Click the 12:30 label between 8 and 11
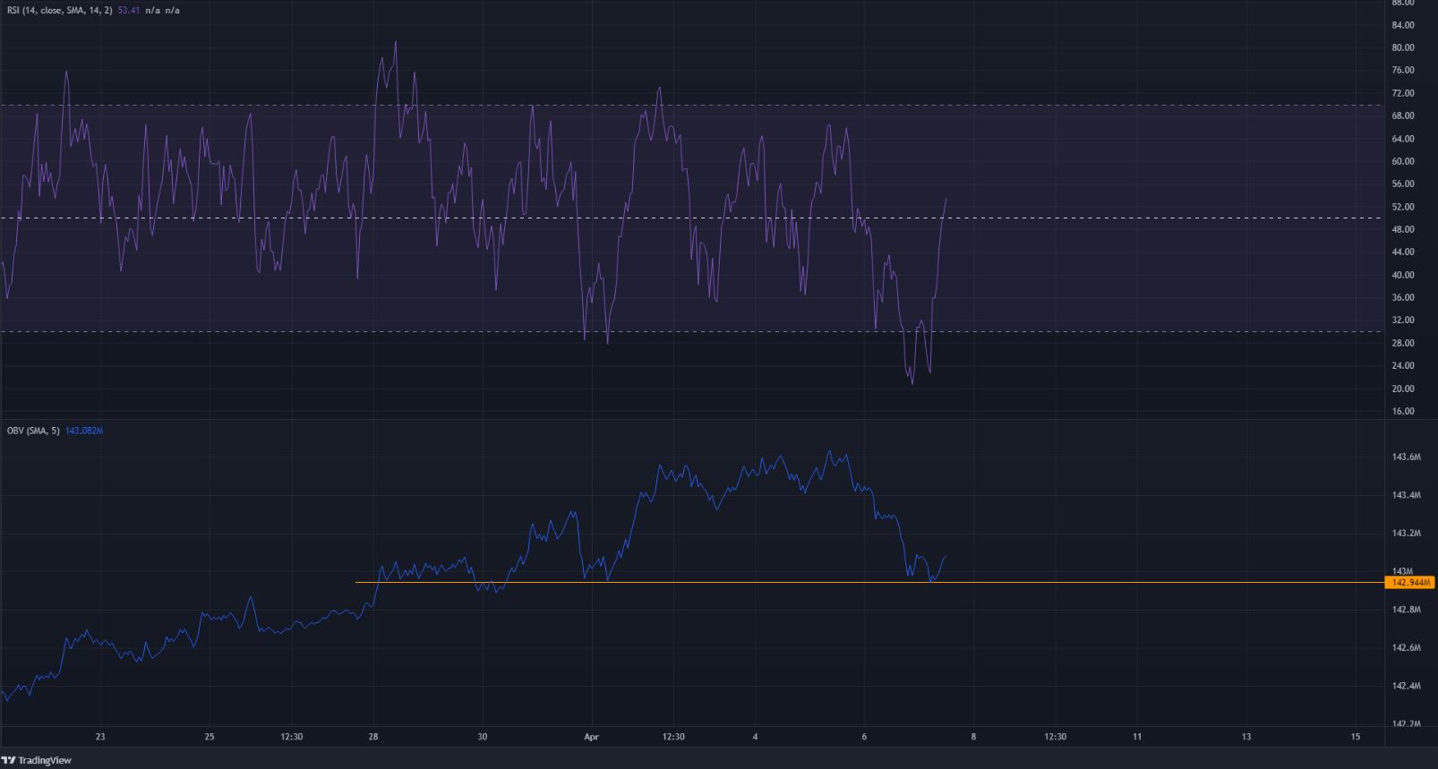 point(1056,737)
